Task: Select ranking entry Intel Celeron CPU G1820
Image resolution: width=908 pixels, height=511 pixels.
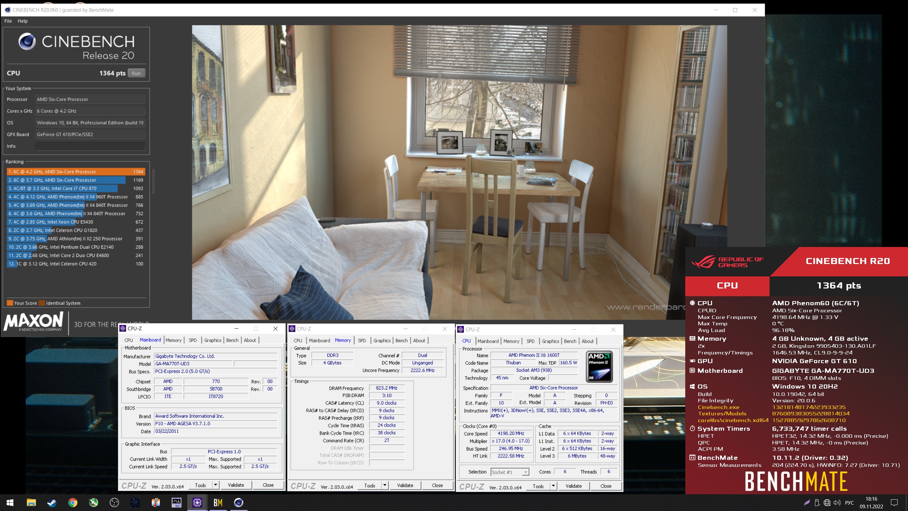Action: coord(76,230)
